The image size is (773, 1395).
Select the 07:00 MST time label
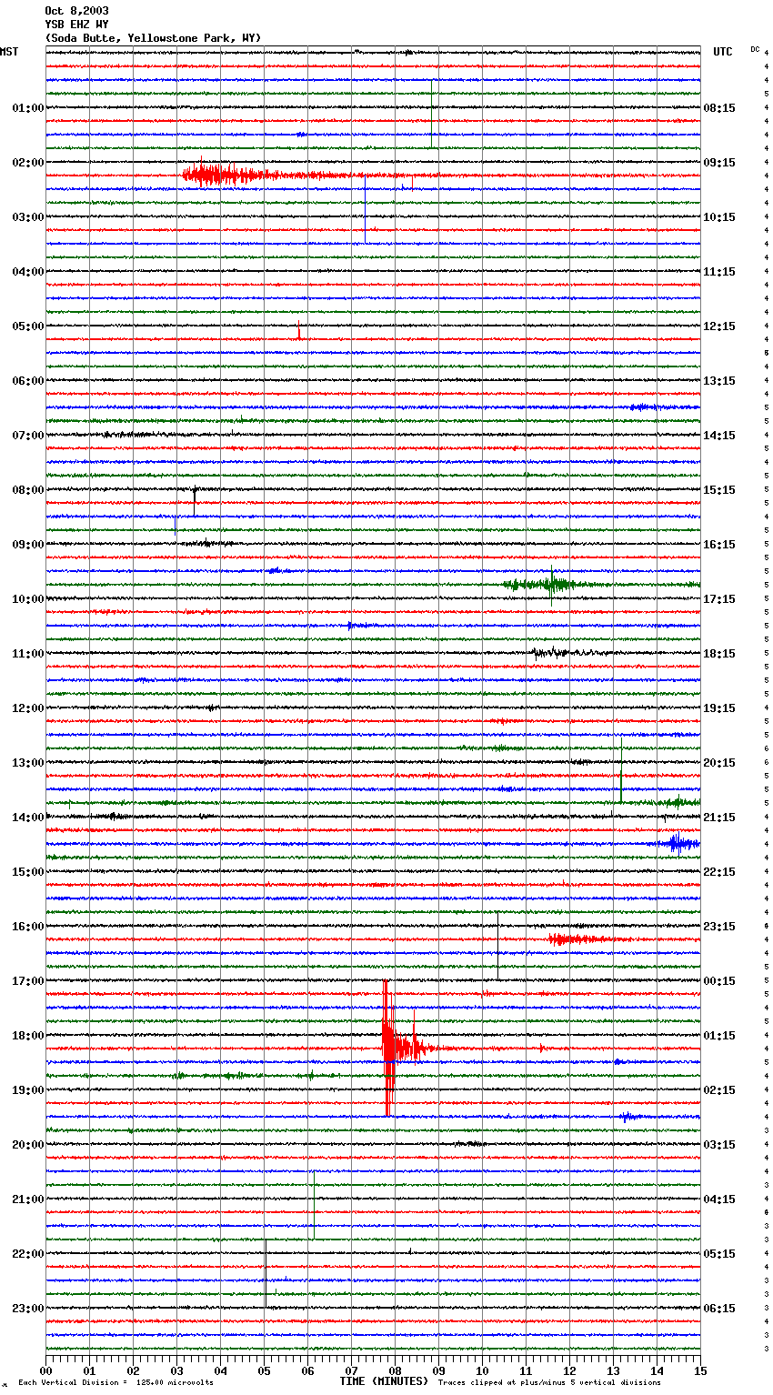28,436
